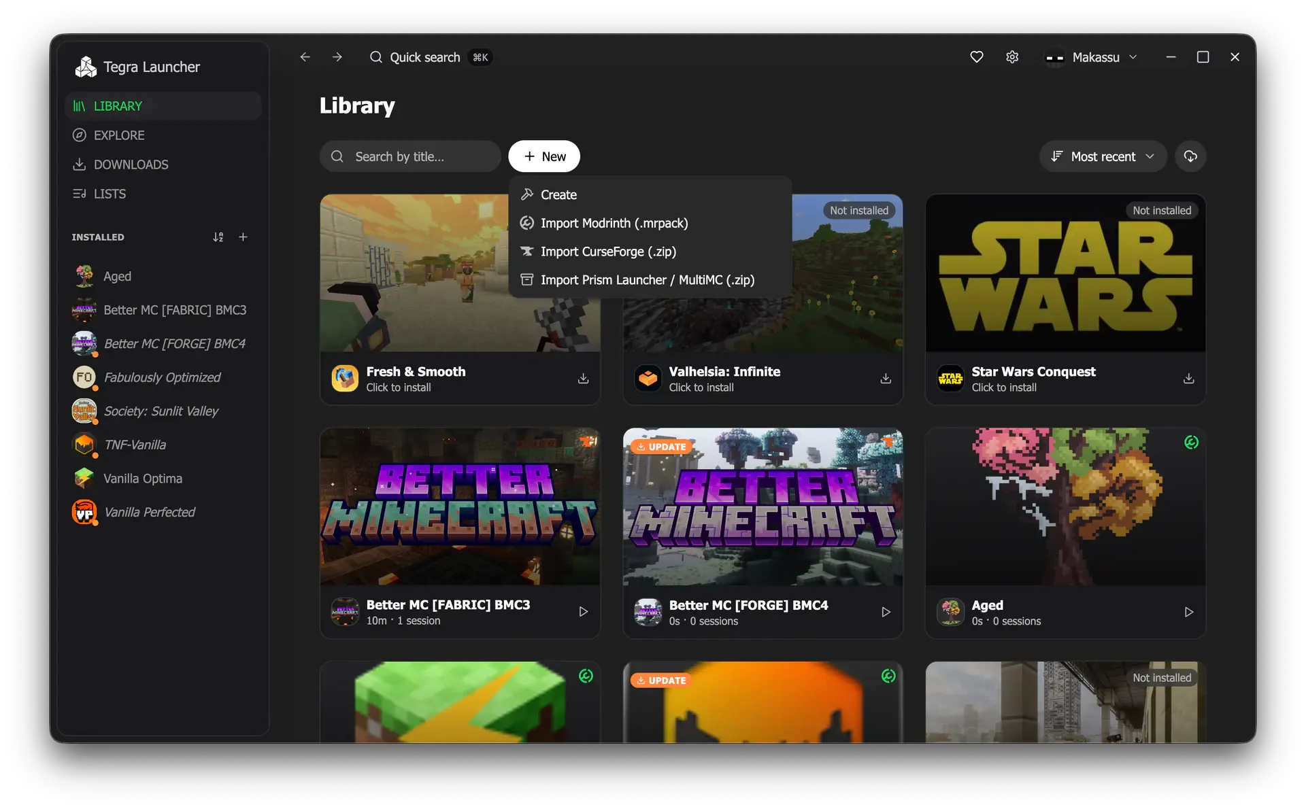1306x809 pixels.
Task: Open the Downloads section
Action: 163,165
